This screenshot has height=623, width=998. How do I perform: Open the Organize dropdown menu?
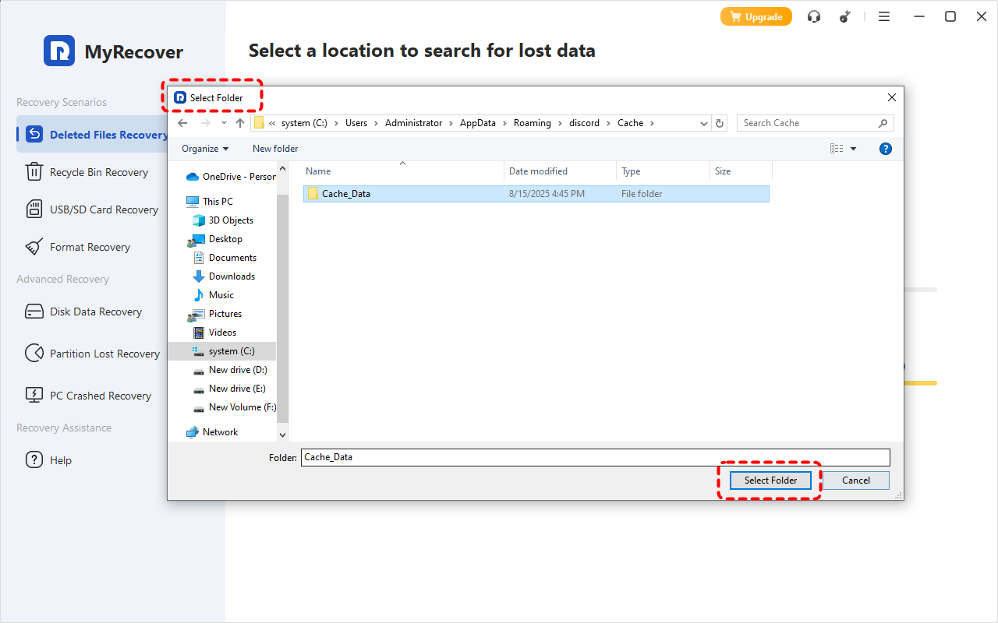(205, 149)
